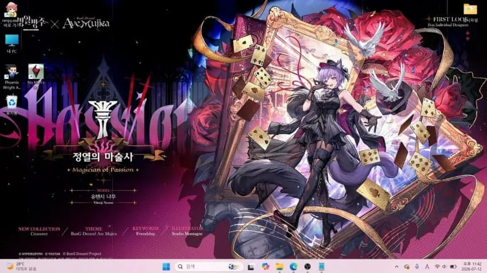This screenshot has width=487, height=273.
Task: Open the 내 PC desktop icon
Action: point(11,43)
